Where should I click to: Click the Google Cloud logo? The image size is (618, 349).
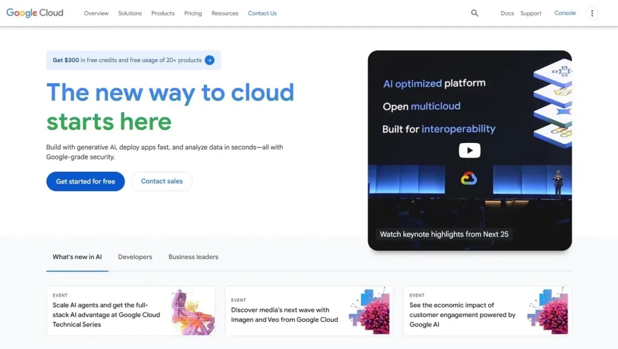[x=34, y=13]
